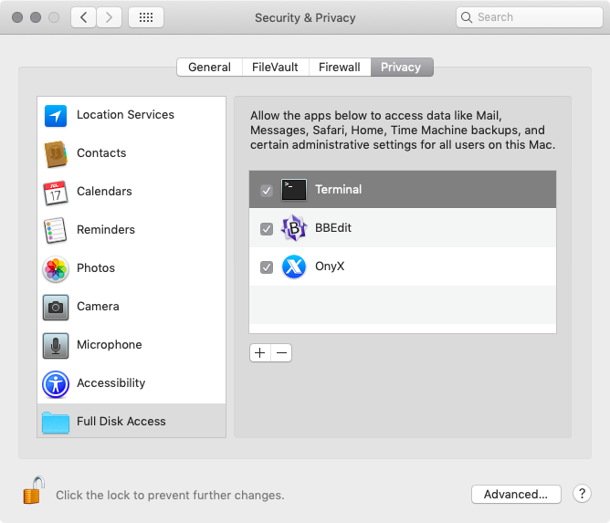Go forward with the right chevron button
This screenshot has height=523, width=610.
point(109,17)
